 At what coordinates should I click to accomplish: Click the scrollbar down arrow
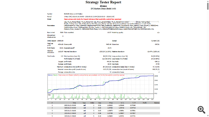(x=208, y=116)
